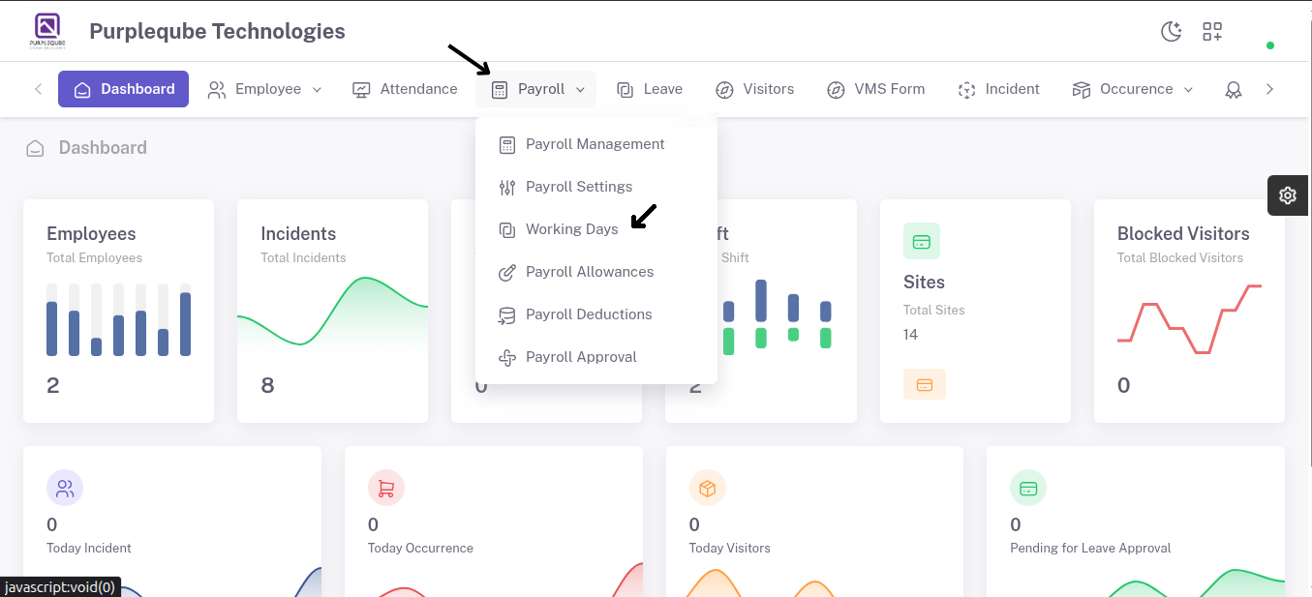The image size is (1312, 597).
Task: Click Payroll calculator icon in navbar
Action: tap(500, 90)
